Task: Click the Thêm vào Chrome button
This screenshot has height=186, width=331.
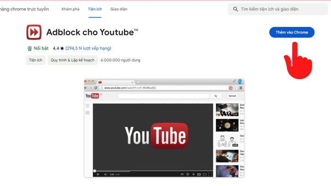Action: coord(292,32)
